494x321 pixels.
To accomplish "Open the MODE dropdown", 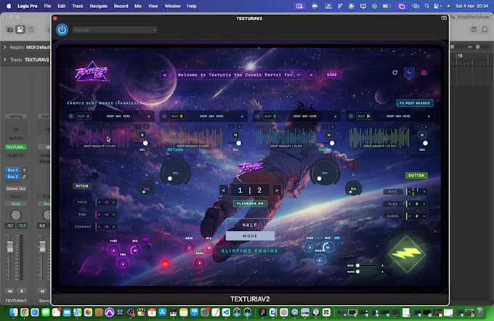I will point(250,235).
